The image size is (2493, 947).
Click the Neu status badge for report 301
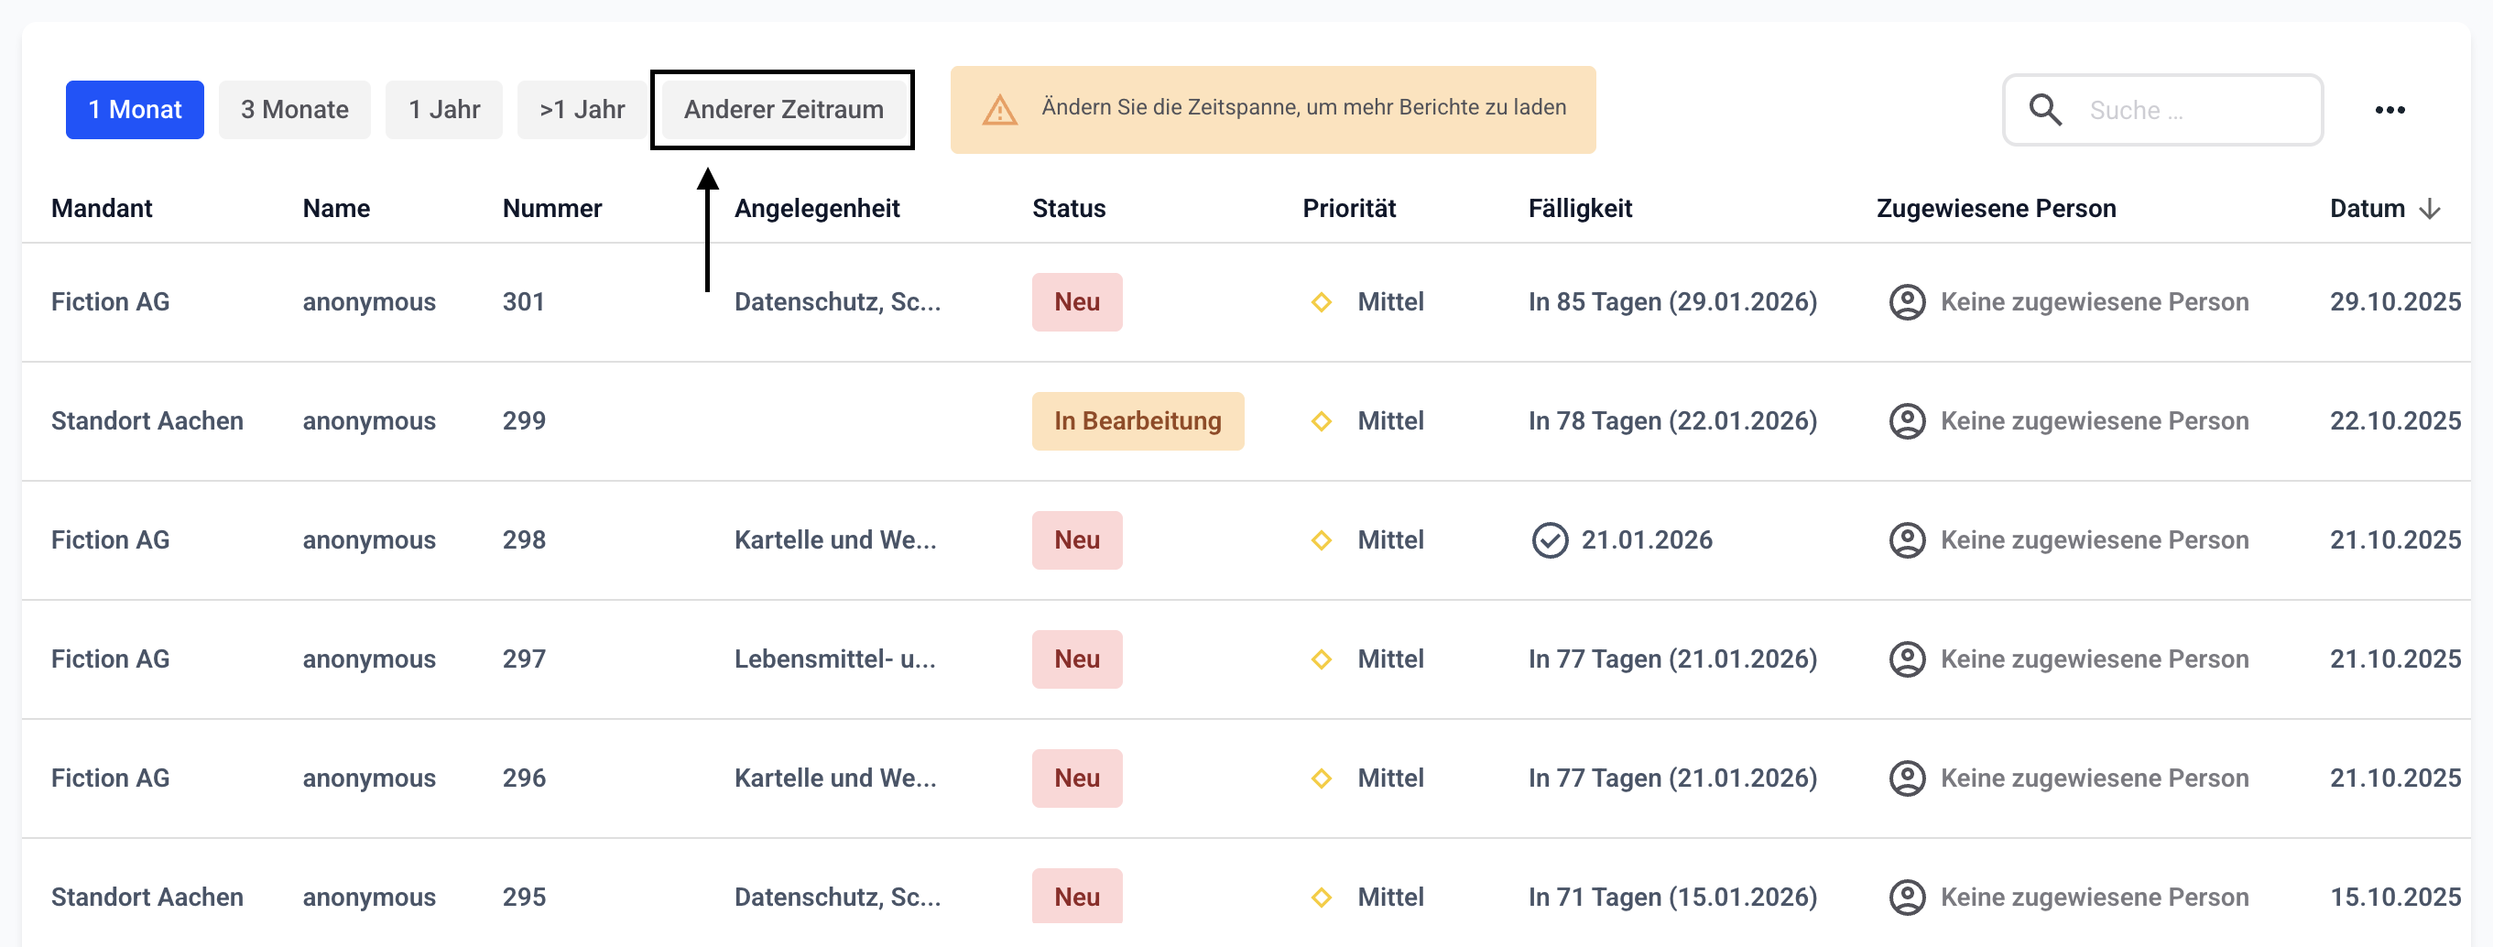pos(1076,303)
